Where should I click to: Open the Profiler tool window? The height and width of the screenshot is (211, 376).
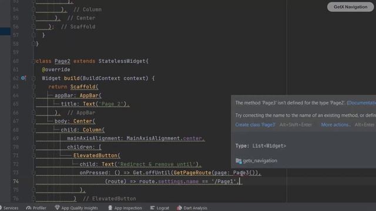pos(36,208)
